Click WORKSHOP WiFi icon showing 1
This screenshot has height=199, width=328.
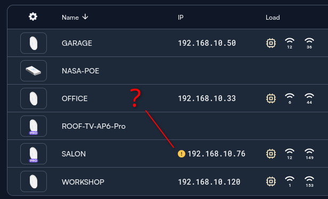tap(290, 181)
